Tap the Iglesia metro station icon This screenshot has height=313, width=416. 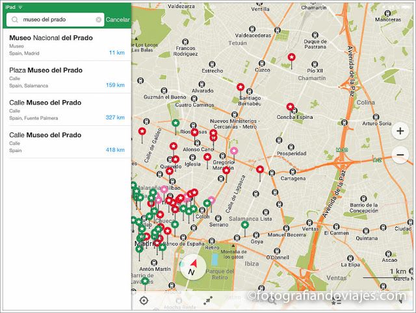192,158
